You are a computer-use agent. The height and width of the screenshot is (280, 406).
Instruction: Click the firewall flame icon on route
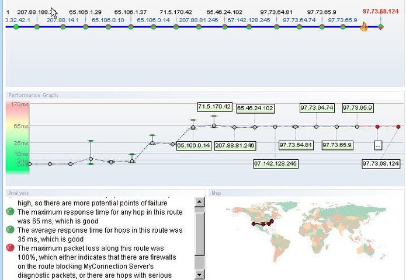[364, 27]
